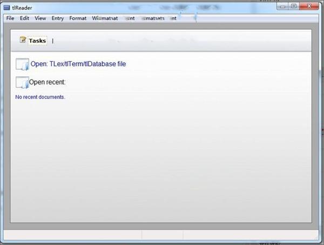
Task: Open the Entry menu
Action: tap(58, 18)
